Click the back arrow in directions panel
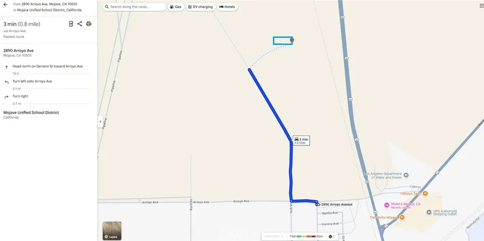Image resolution: width=484 pixels, height=241 pixels. click(x=5, y=5)
